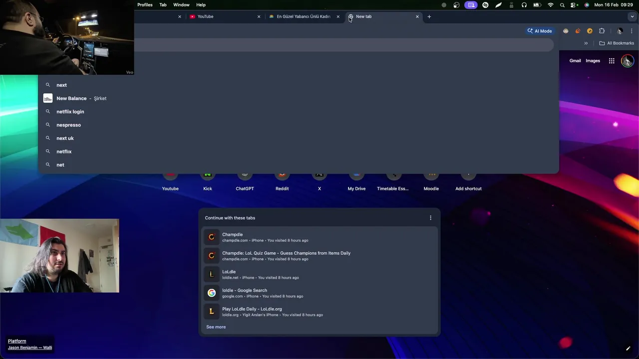The image size is (639, 359).
Task: Click the See more link
Action: pos(216,327)
